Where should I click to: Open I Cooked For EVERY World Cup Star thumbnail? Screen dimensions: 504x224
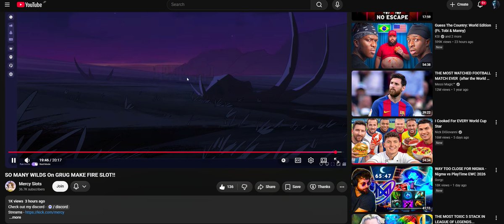coord(392,141)
